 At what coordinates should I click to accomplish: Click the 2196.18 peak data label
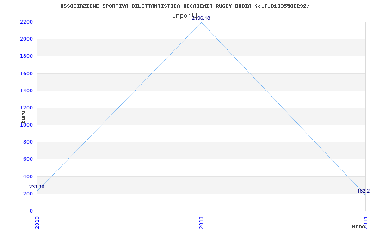(201, 18)
